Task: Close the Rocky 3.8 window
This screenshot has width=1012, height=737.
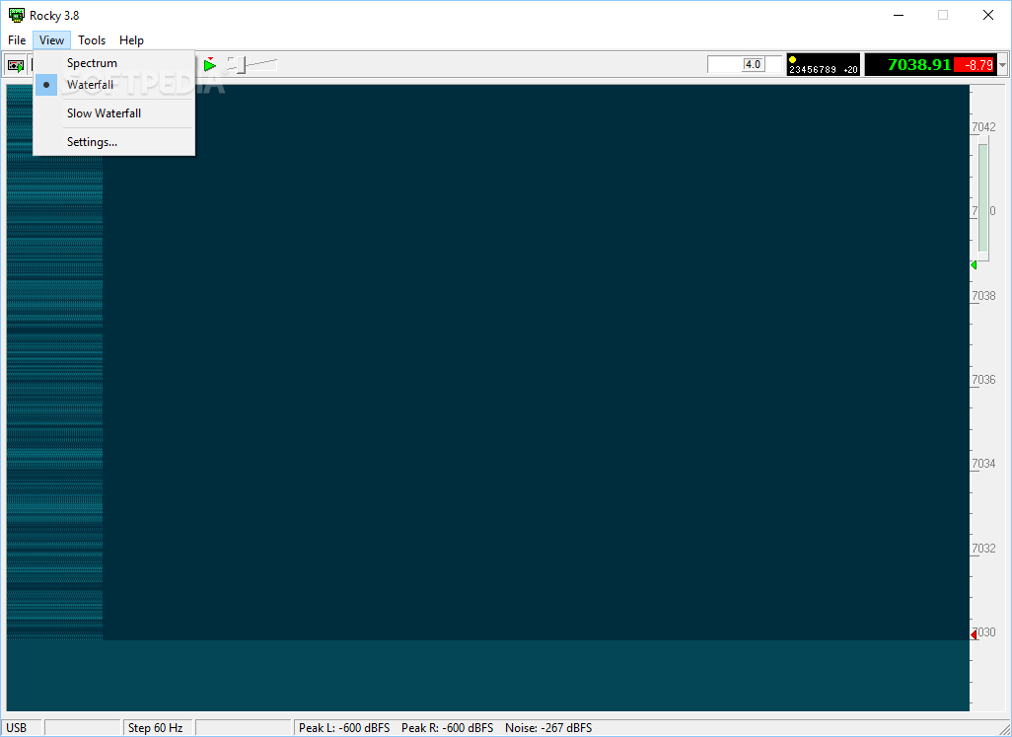Action: coord(988,15)
